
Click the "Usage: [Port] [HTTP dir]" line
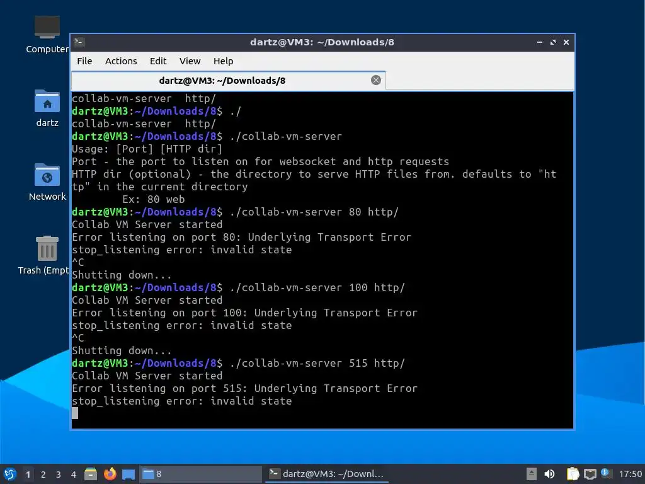(147, 149)
